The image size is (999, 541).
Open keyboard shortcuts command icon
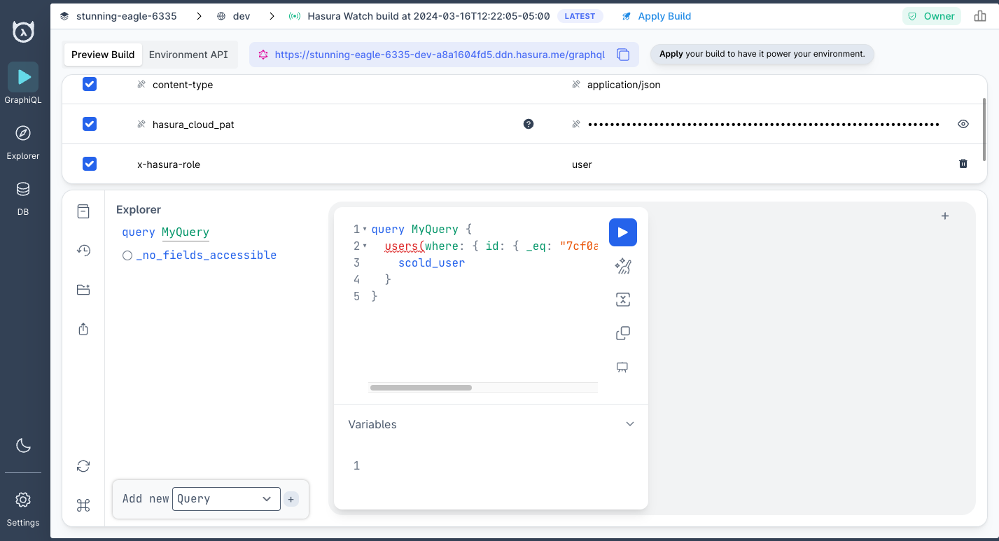(x=83, y=505)
